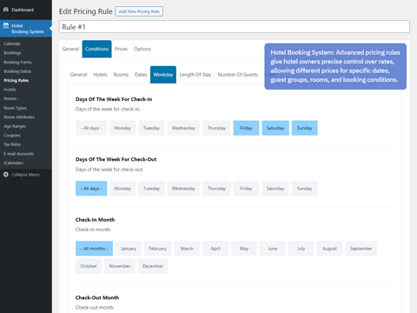417x313 pixels.
Task: Open Booking Forms in the sidebar
Action: click(18, 62)
